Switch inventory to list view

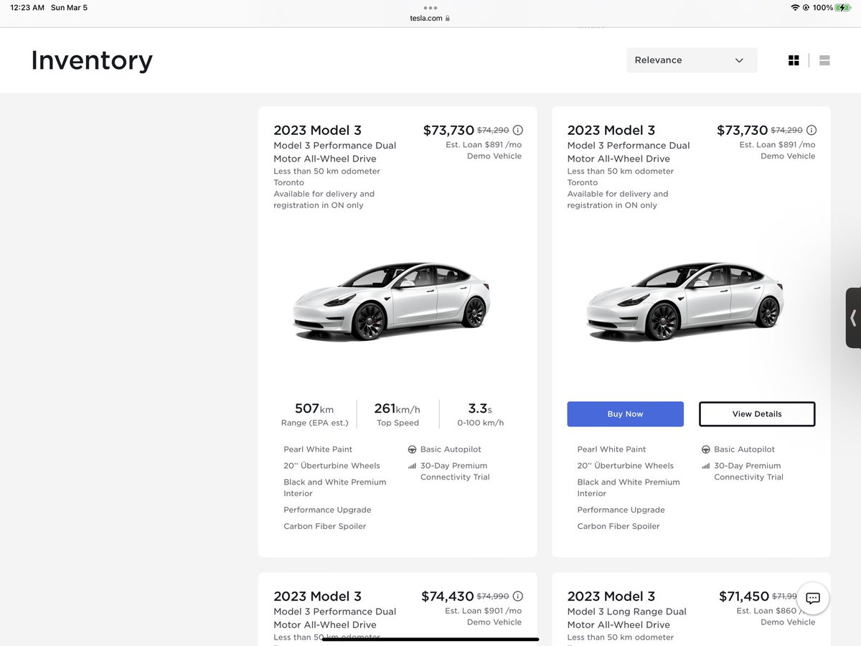coord(824,60)
